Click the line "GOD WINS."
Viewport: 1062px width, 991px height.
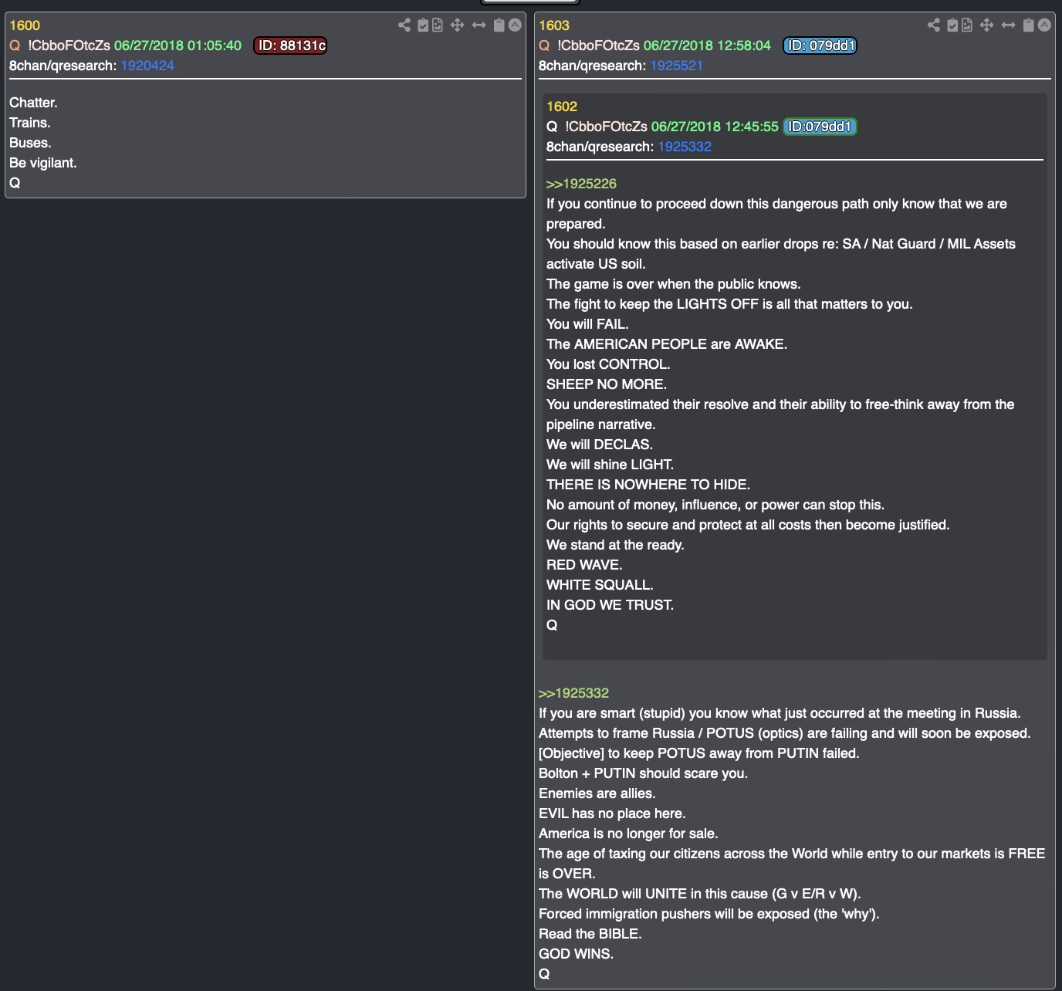(576, 954)
